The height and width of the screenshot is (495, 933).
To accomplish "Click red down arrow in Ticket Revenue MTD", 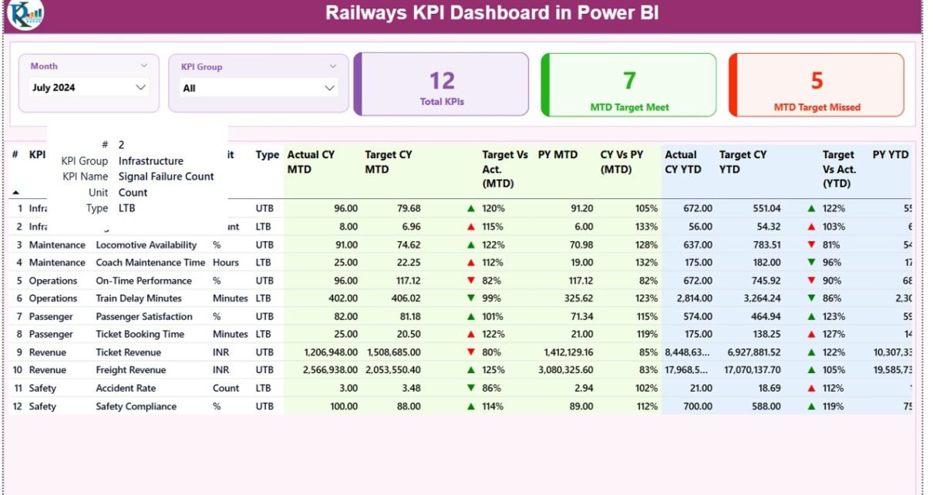I will [x=470, y=352].
